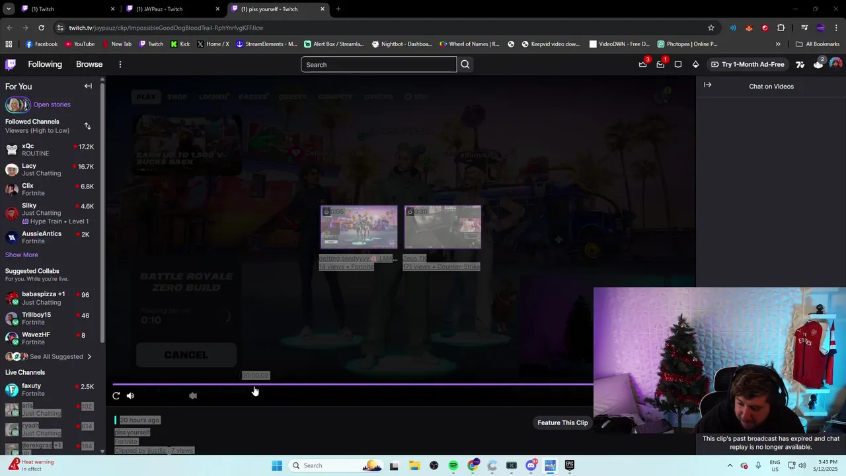Open the Photopea bookmark

point(687,44)
